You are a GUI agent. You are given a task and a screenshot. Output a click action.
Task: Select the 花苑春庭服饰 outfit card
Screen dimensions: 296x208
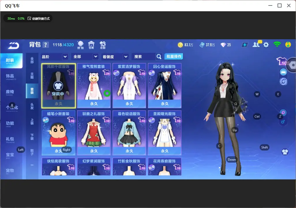(165, 167)
